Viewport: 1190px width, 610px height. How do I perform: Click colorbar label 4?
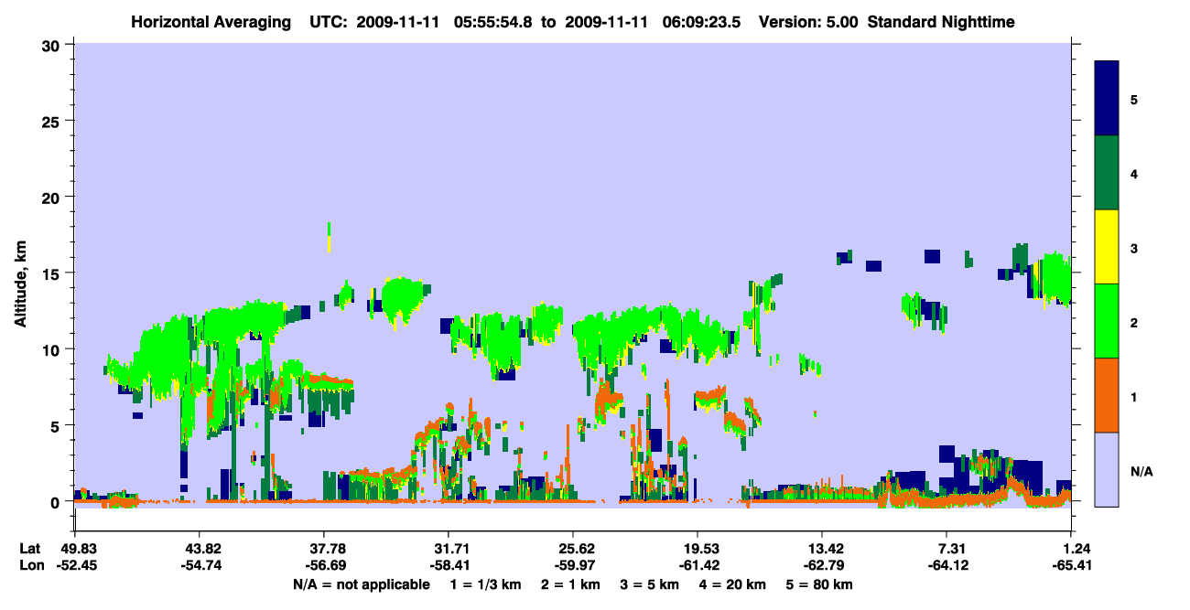[1134, 173]
